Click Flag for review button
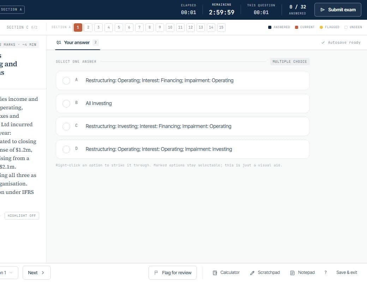This screenshot has height=282, width=367. click(173, 272)
